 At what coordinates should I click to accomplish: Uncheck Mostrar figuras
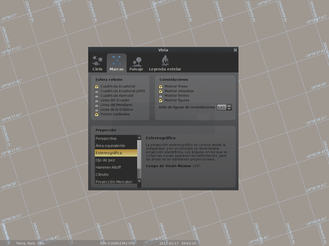click(161, 100)
